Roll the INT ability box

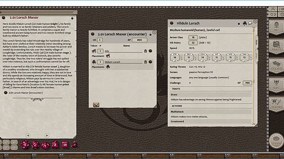(217, 58)
